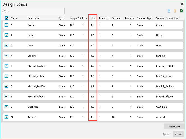Screen dimensions: 186x139
Task: Click the Subcase Description Landing cell
Action: (160, 56)
